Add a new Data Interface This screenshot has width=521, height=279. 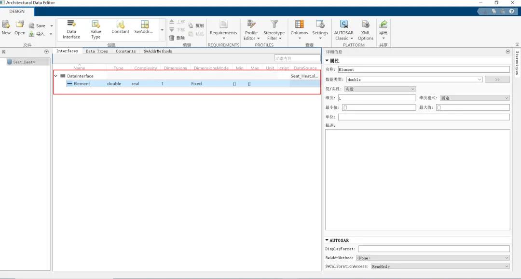[71, 29]
